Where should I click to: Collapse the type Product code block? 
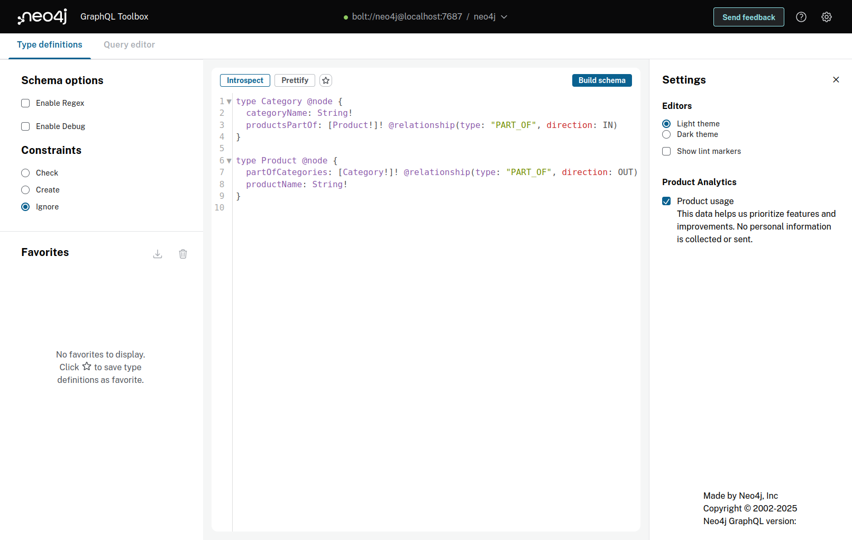click(229, 161)
